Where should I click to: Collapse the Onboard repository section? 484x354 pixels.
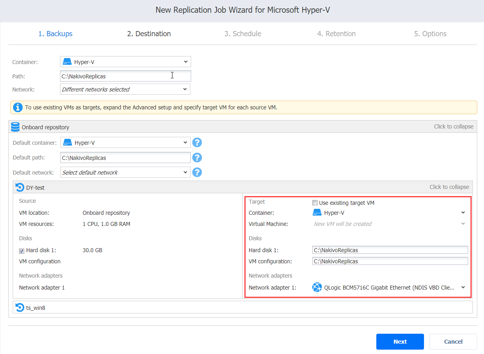click(x=453, y=126)
